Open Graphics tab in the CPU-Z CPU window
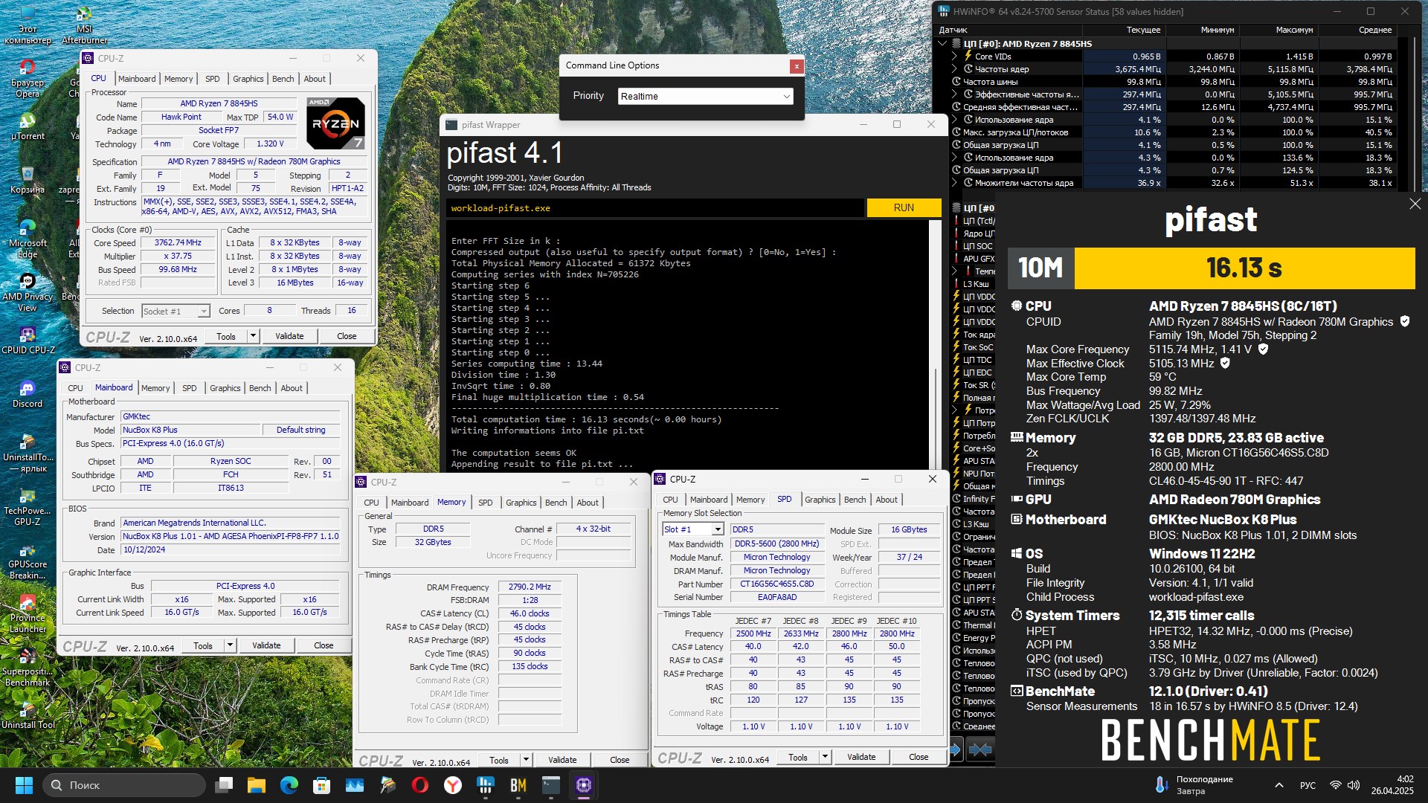The image size is (1428, 803). 248,79
